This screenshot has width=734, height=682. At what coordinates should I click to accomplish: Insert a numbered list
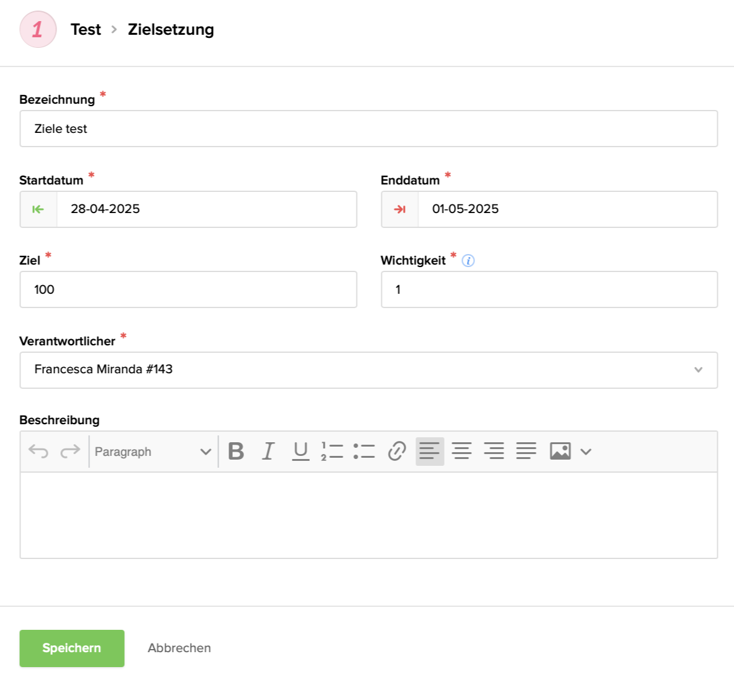[x=332, y=452]
